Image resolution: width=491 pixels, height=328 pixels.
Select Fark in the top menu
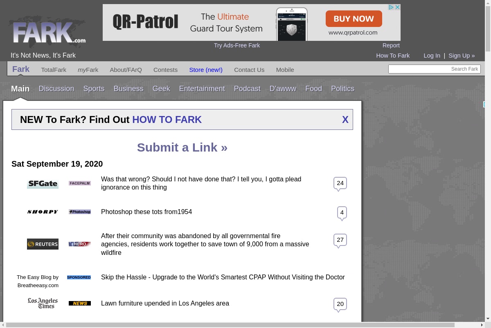point(21,69)
